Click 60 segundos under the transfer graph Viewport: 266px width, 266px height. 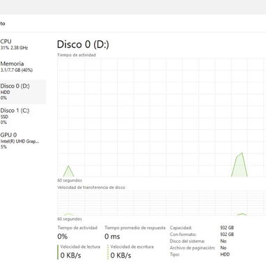tap(70, 219)
